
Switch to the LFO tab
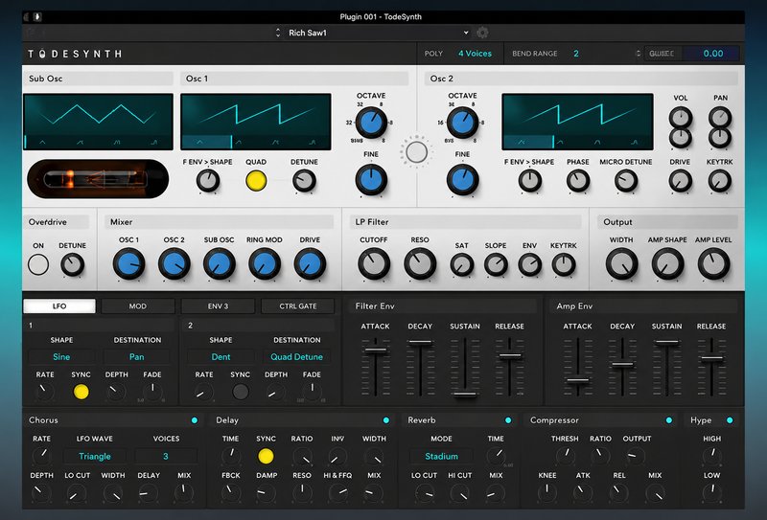pyautogui.click(x=59, y=305)
